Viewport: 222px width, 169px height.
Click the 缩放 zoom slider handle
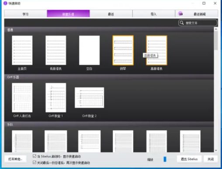[x=165, y=159]
